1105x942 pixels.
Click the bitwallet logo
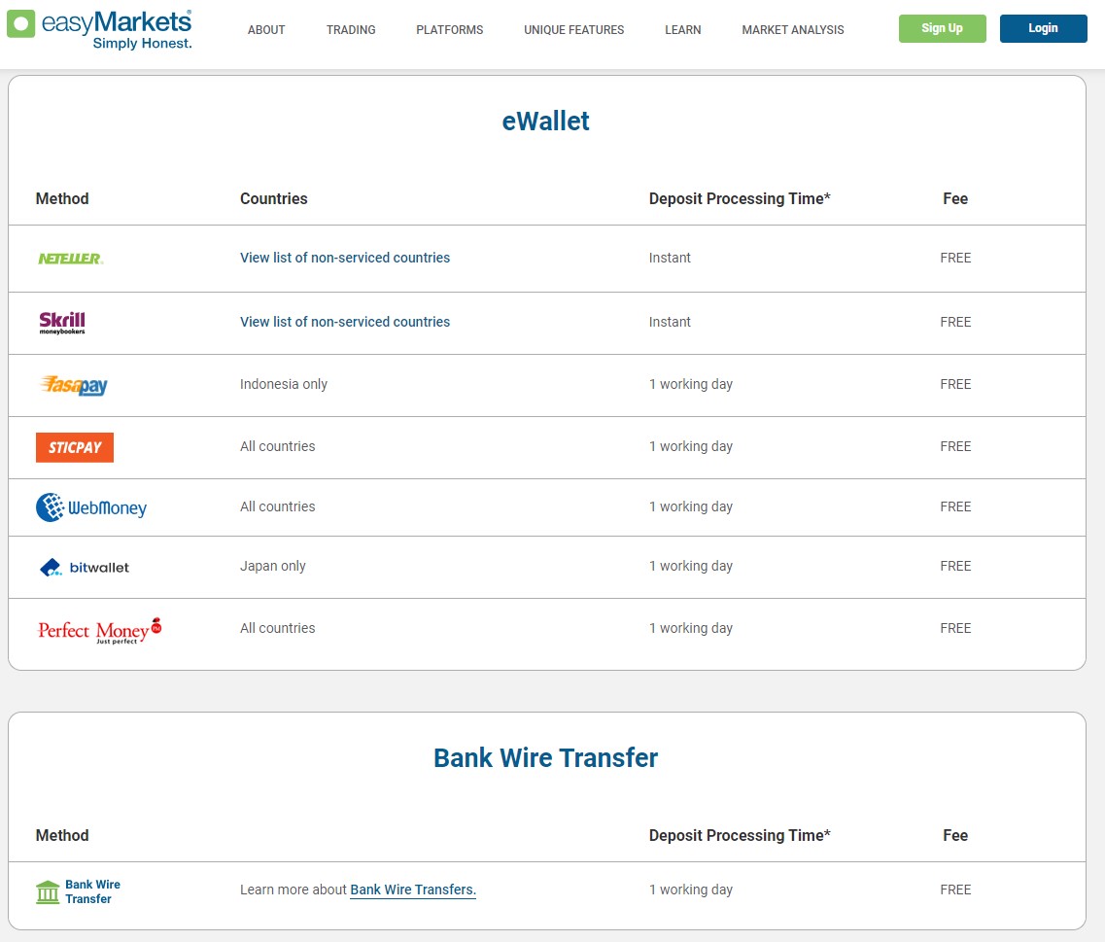pyautogui.click(x=85, y=567)
